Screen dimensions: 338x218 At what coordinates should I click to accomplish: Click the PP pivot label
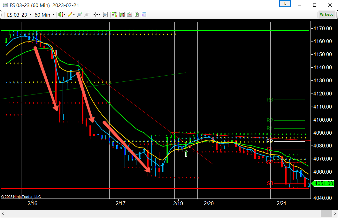point(270,141)
